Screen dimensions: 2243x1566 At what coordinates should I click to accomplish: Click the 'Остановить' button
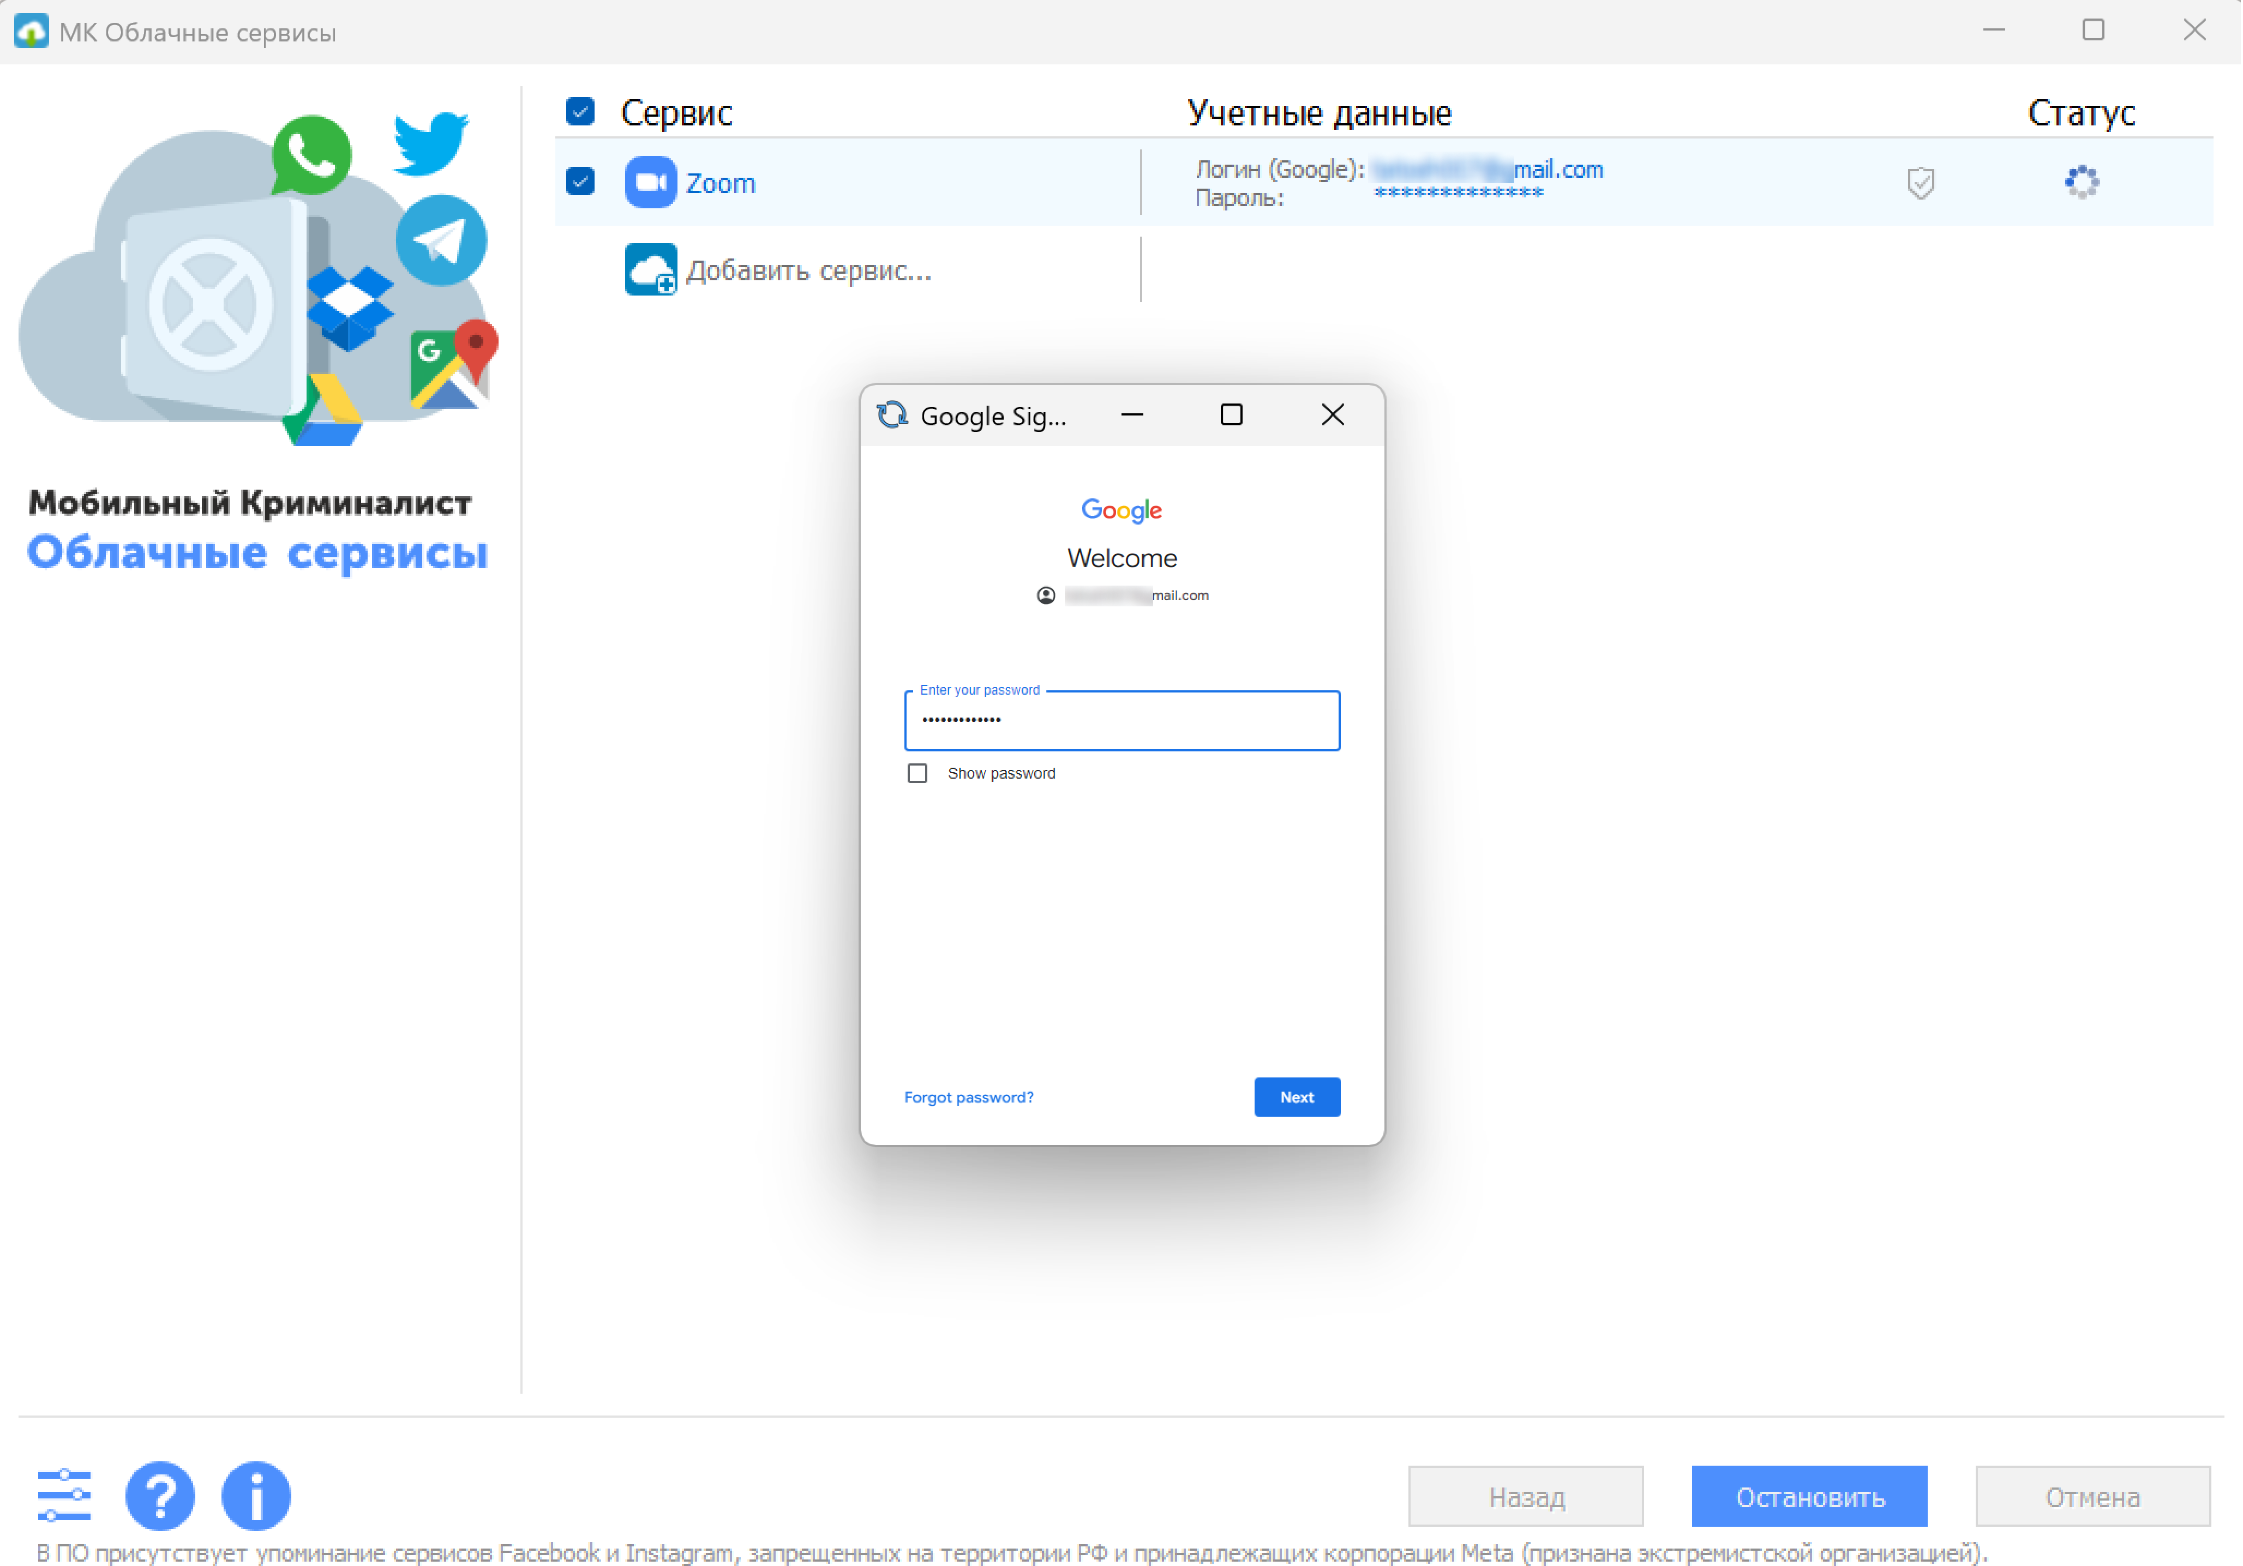pyautogui.click(x=1809, y=1497)
